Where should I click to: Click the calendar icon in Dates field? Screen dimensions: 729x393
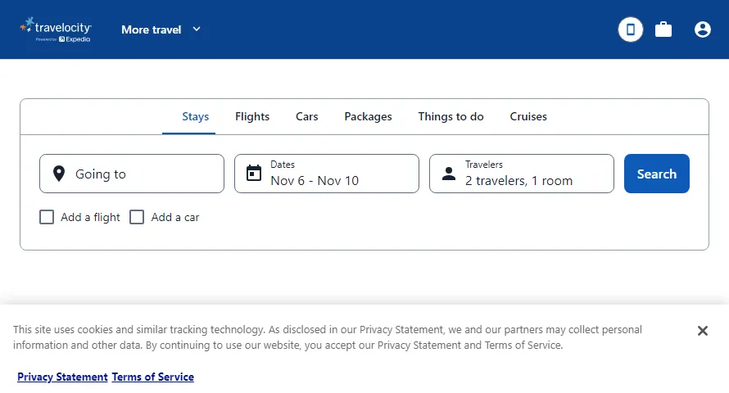point(254,173)
